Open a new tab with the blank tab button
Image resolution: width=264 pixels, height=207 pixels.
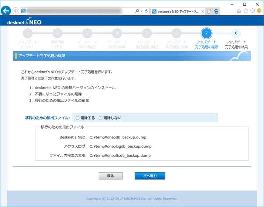click(x=209, y=11)
